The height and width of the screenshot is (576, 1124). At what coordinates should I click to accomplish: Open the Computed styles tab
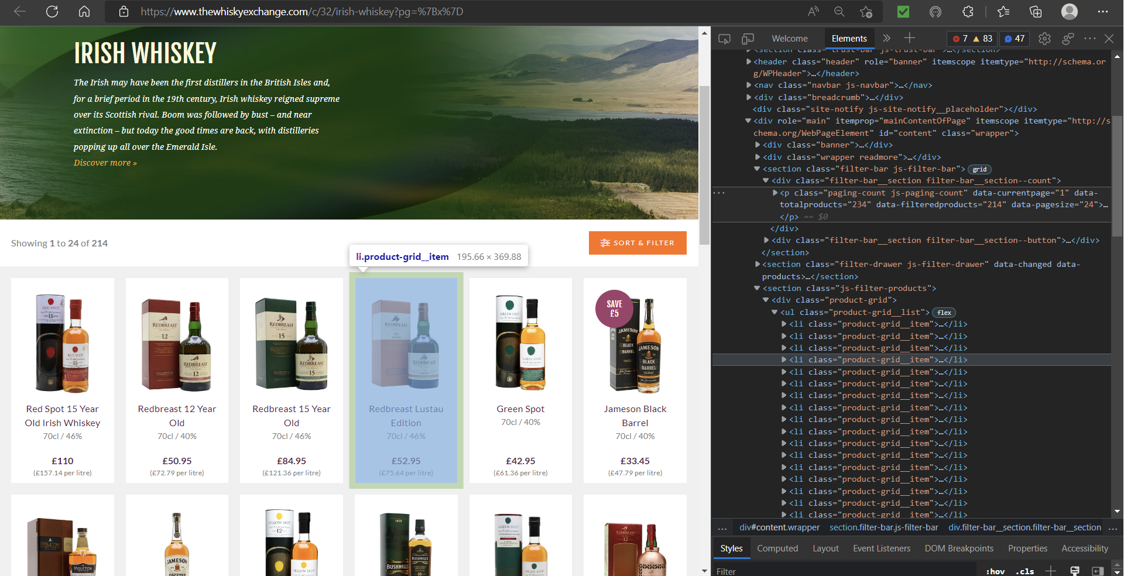click(x=777, y=548)
